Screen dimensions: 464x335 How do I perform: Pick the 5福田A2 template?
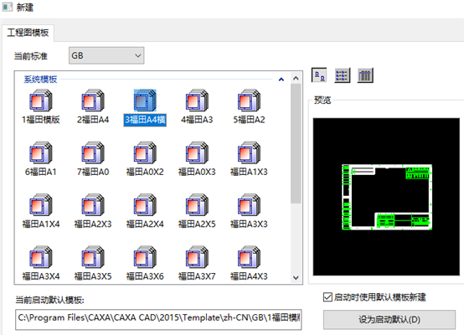click(249, 100)
